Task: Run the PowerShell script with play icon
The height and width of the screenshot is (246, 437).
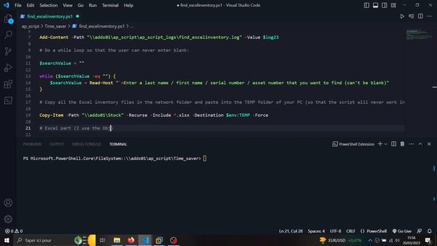Action: pos(402,16)
